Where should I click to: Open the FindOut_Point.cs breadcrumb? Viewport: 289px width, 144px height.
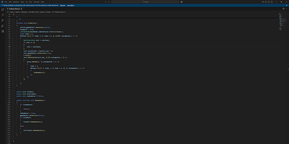click(59, 12)
